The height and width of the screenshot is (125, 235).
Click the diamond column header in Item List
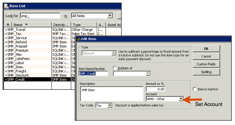tap(8, 25)
